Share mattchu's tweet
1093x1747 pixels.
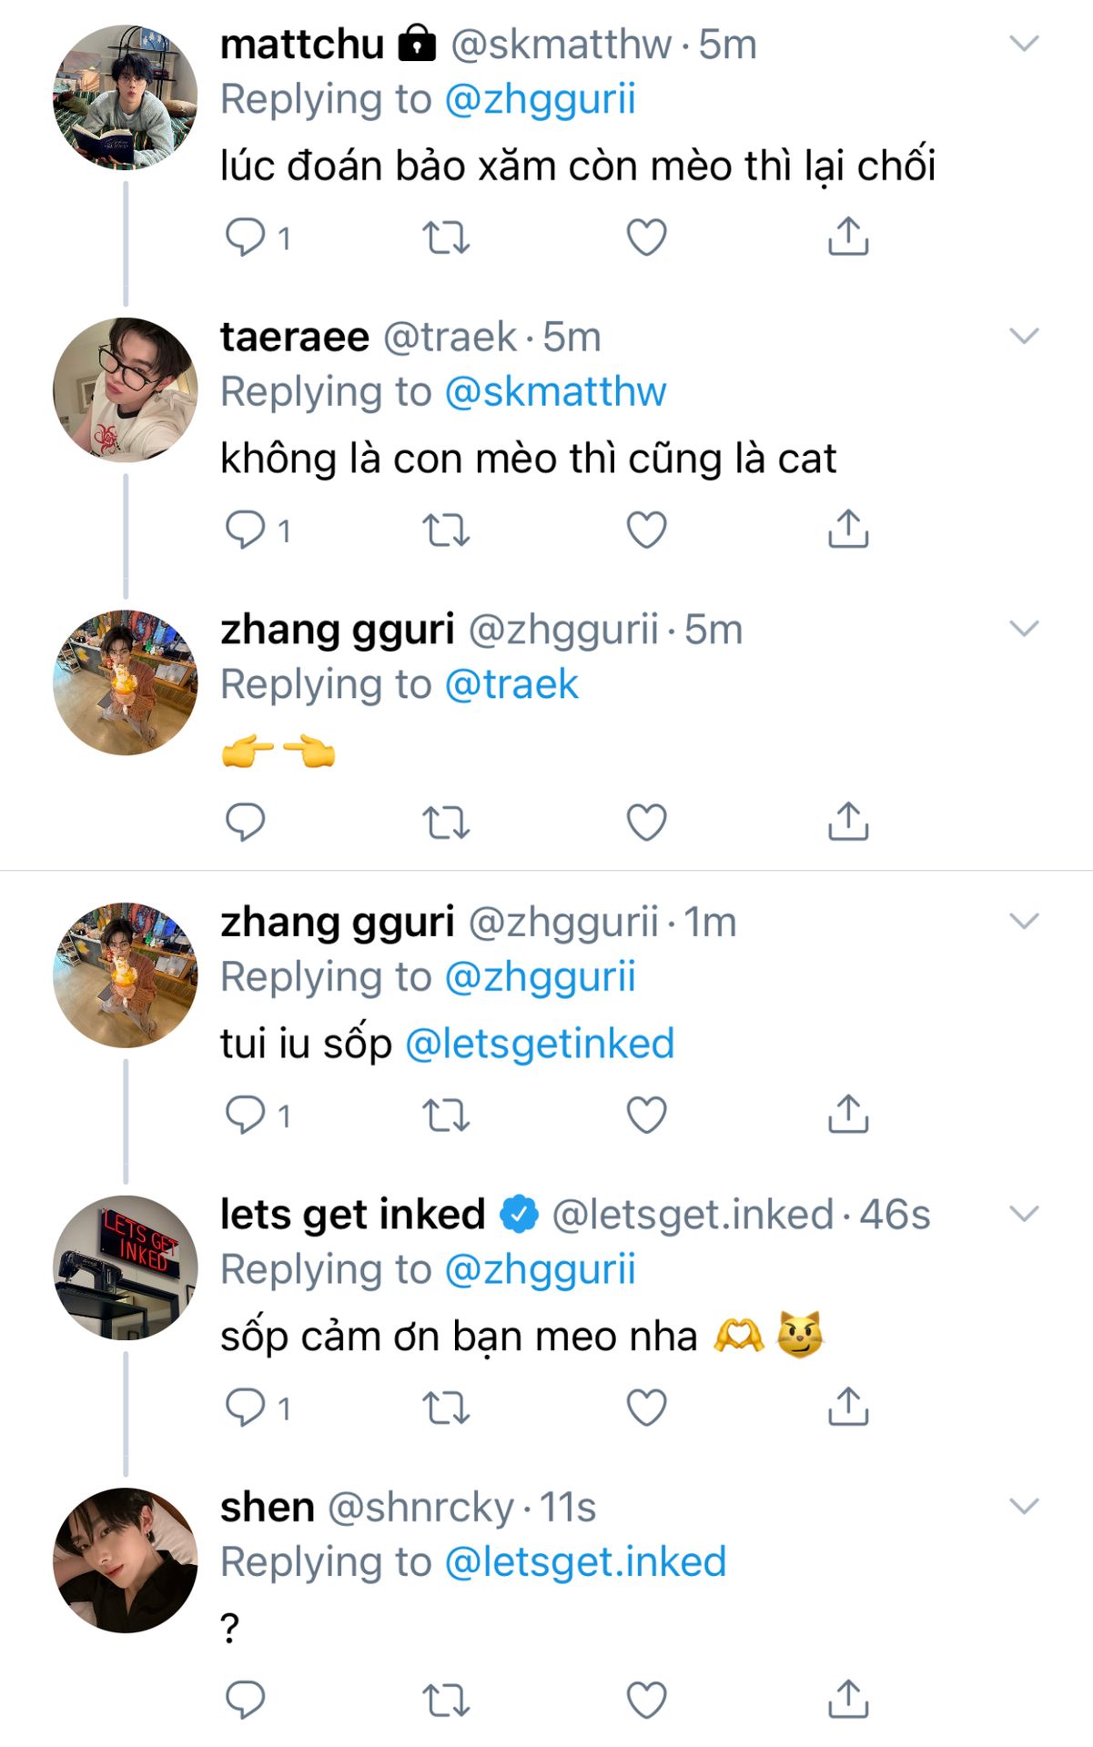(x=848, y=237)
